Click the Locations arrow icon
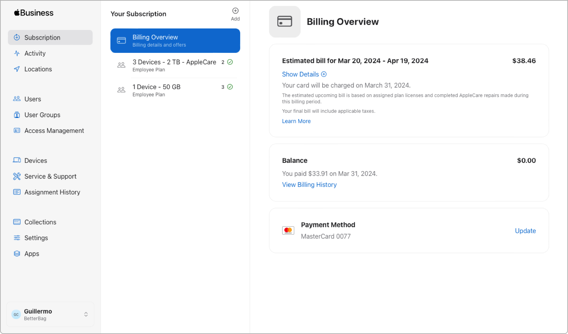Image resolution: width=568 pixels, height=334 pixels. [x=17, y=69]
